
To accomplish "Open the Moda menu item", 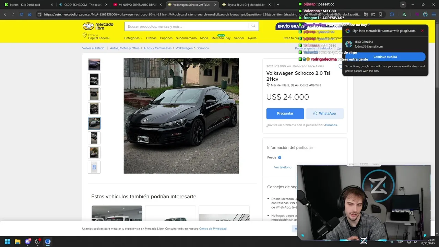I will point(204,38).
